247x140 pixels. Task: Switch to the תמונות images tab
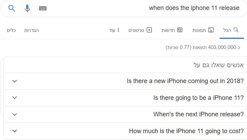[203, 30]
